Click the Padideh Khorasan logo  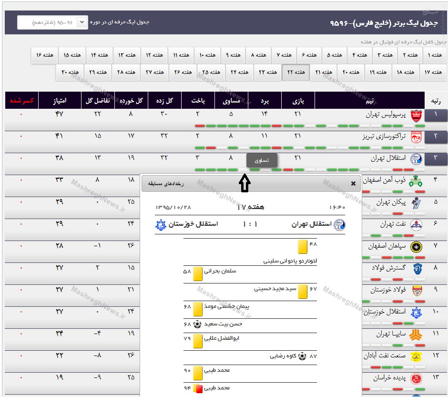[416, 379]
